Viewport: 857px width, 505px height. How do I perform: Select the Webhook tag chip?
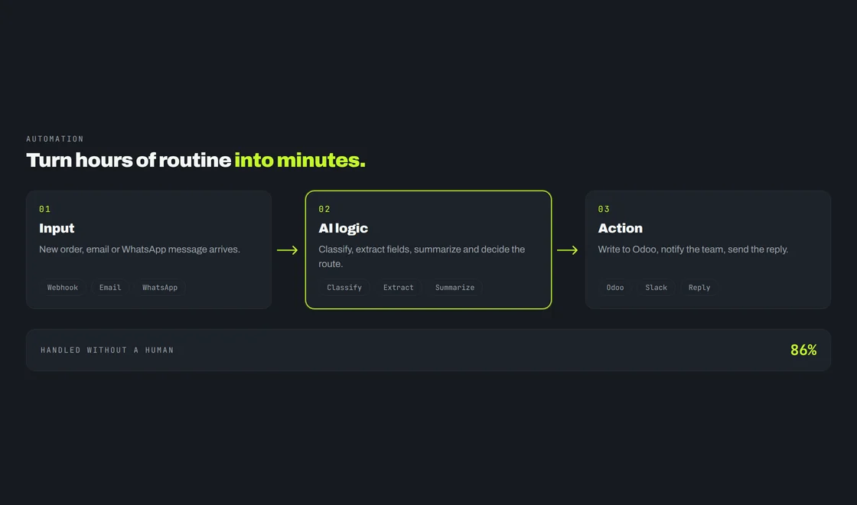pos(62,288)
